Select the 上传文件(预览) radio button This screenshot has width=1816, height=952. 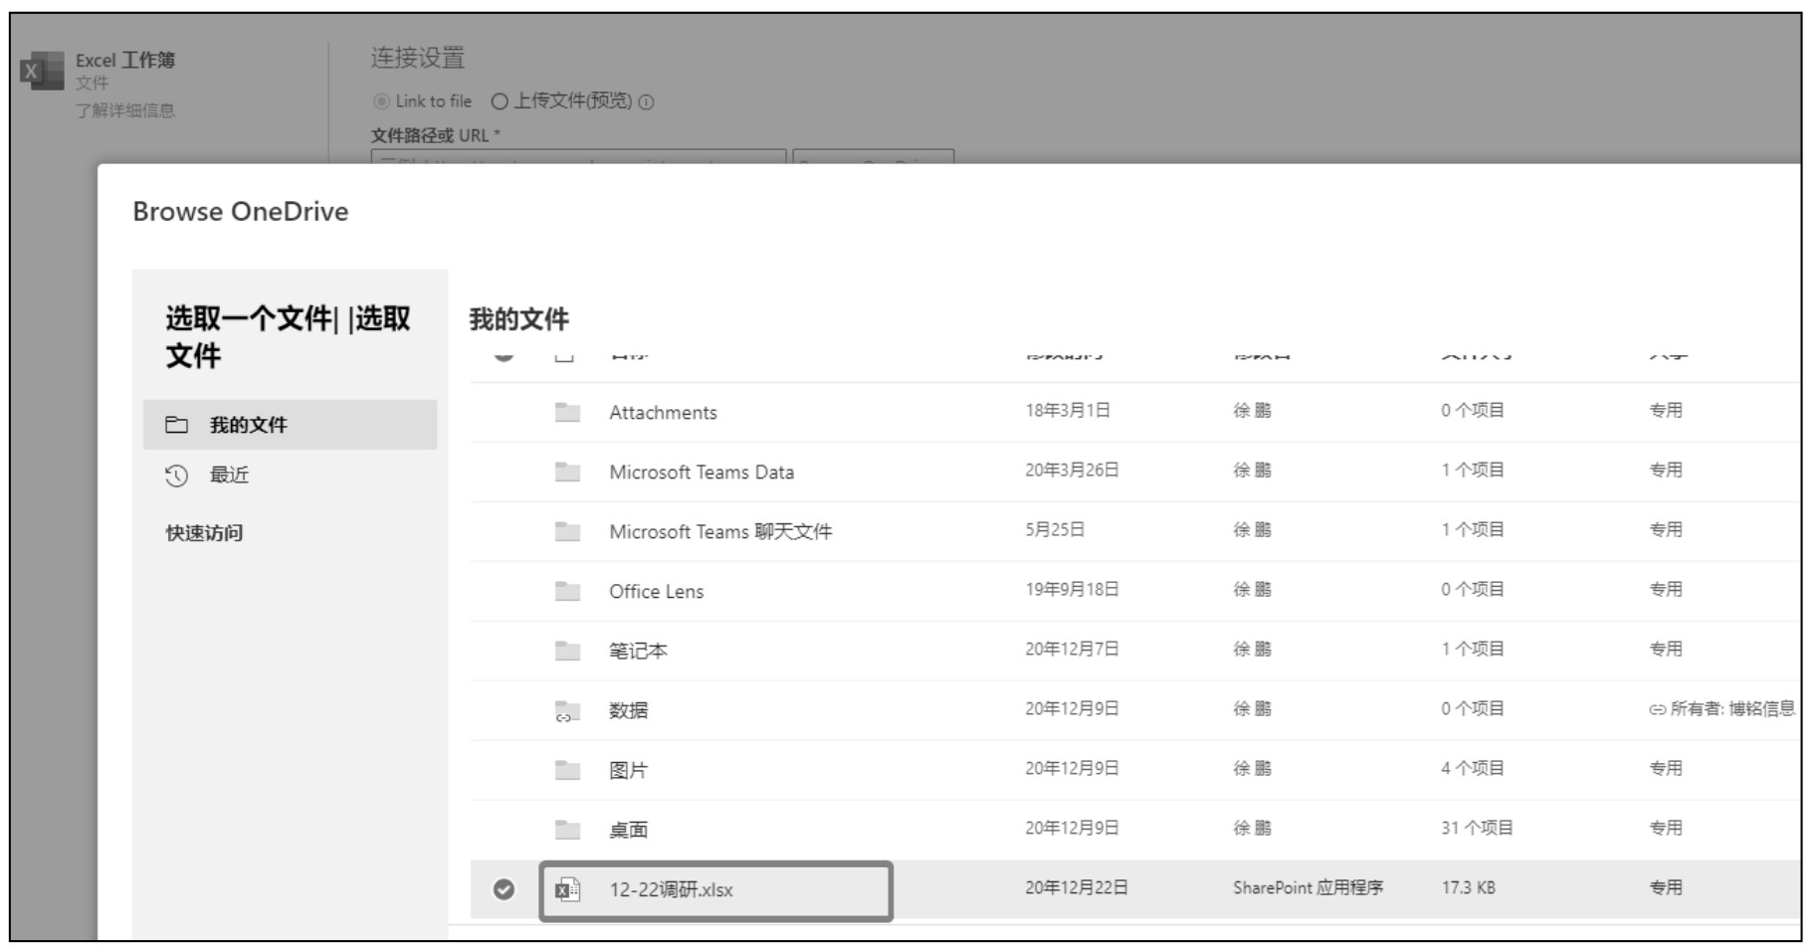(x=500, y=101)
